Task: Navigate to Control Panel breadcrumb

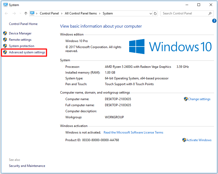Action: tap(49, 13)
